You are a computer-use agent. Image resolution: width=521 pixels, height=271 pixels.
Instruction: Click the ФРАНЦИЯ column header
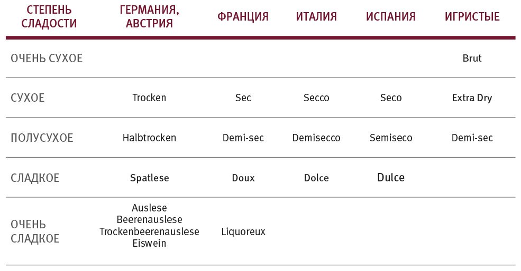pyautogui.click(x=243, y=17)
